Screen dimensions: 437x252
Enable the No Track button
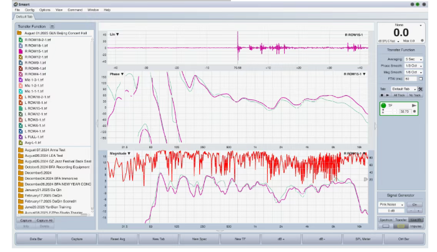415,95
